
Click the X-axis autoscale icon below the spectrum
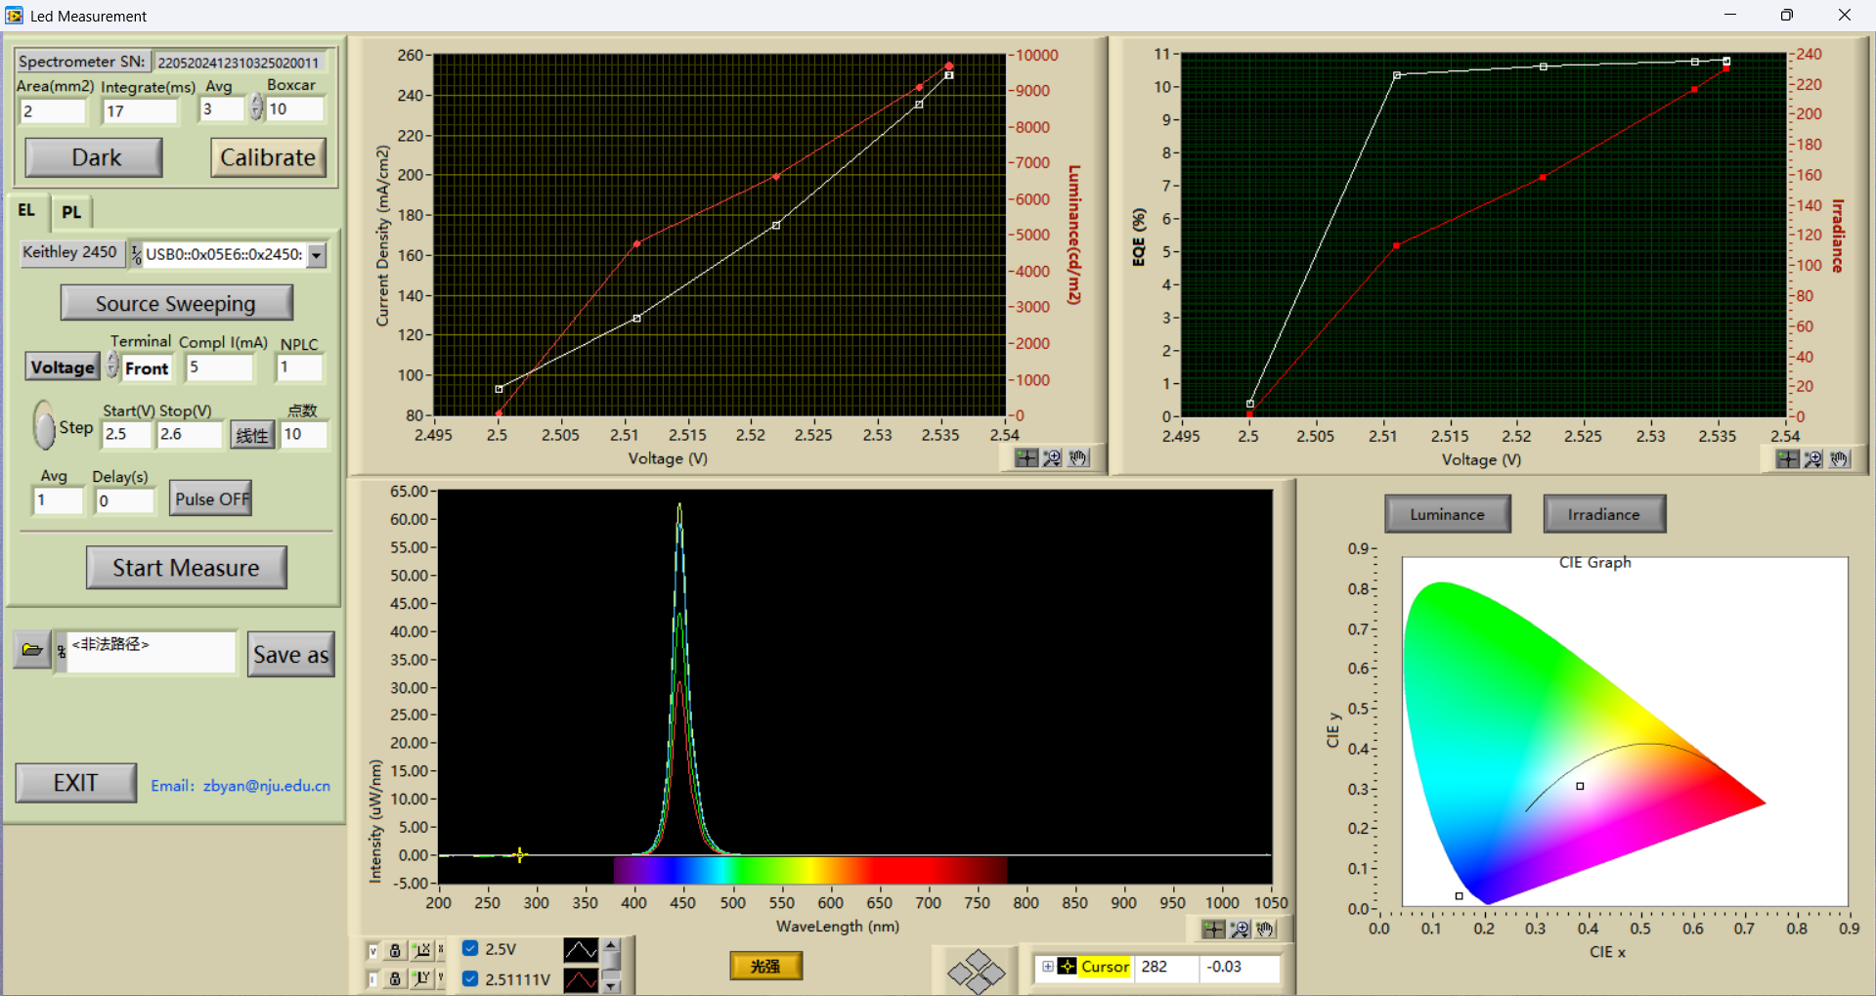(x=422, y=950)
